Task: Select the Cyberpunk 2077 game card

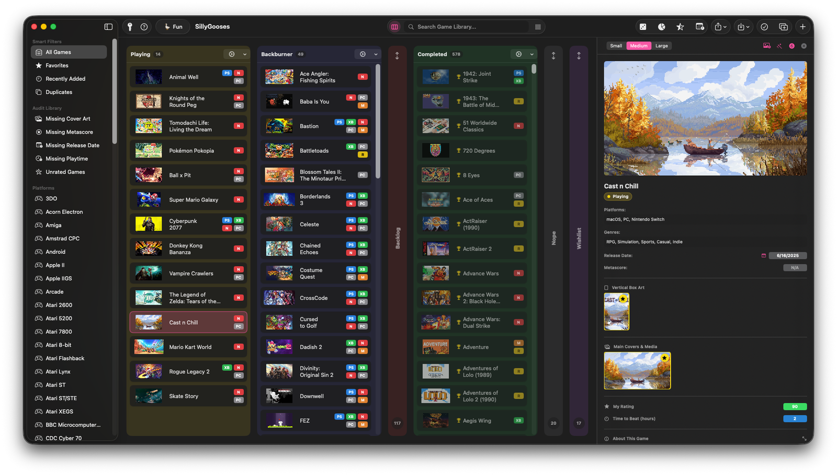Action: pos(188,224)
